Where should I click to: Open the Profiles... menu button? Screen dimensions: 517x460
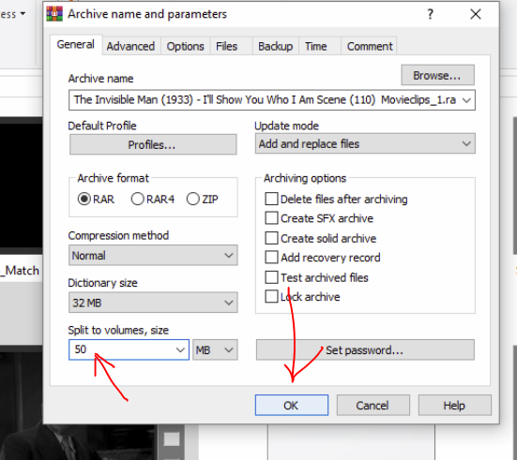153,144
